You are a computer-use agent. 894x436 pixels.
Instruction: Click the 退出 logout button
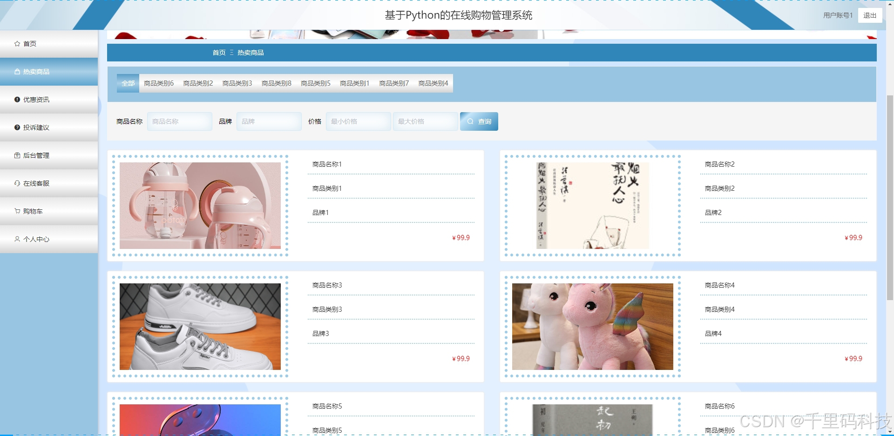click(x=870, y=15)
